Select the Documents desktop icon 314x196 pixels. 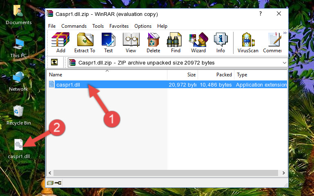coord(19,15)
